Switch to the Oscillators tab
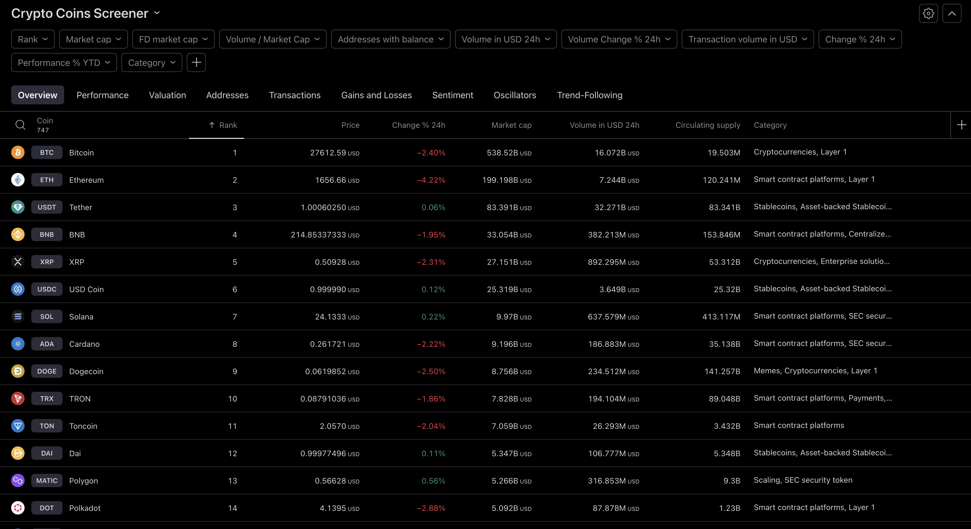The width and height of the screenshot is (971, 529). 515,95
